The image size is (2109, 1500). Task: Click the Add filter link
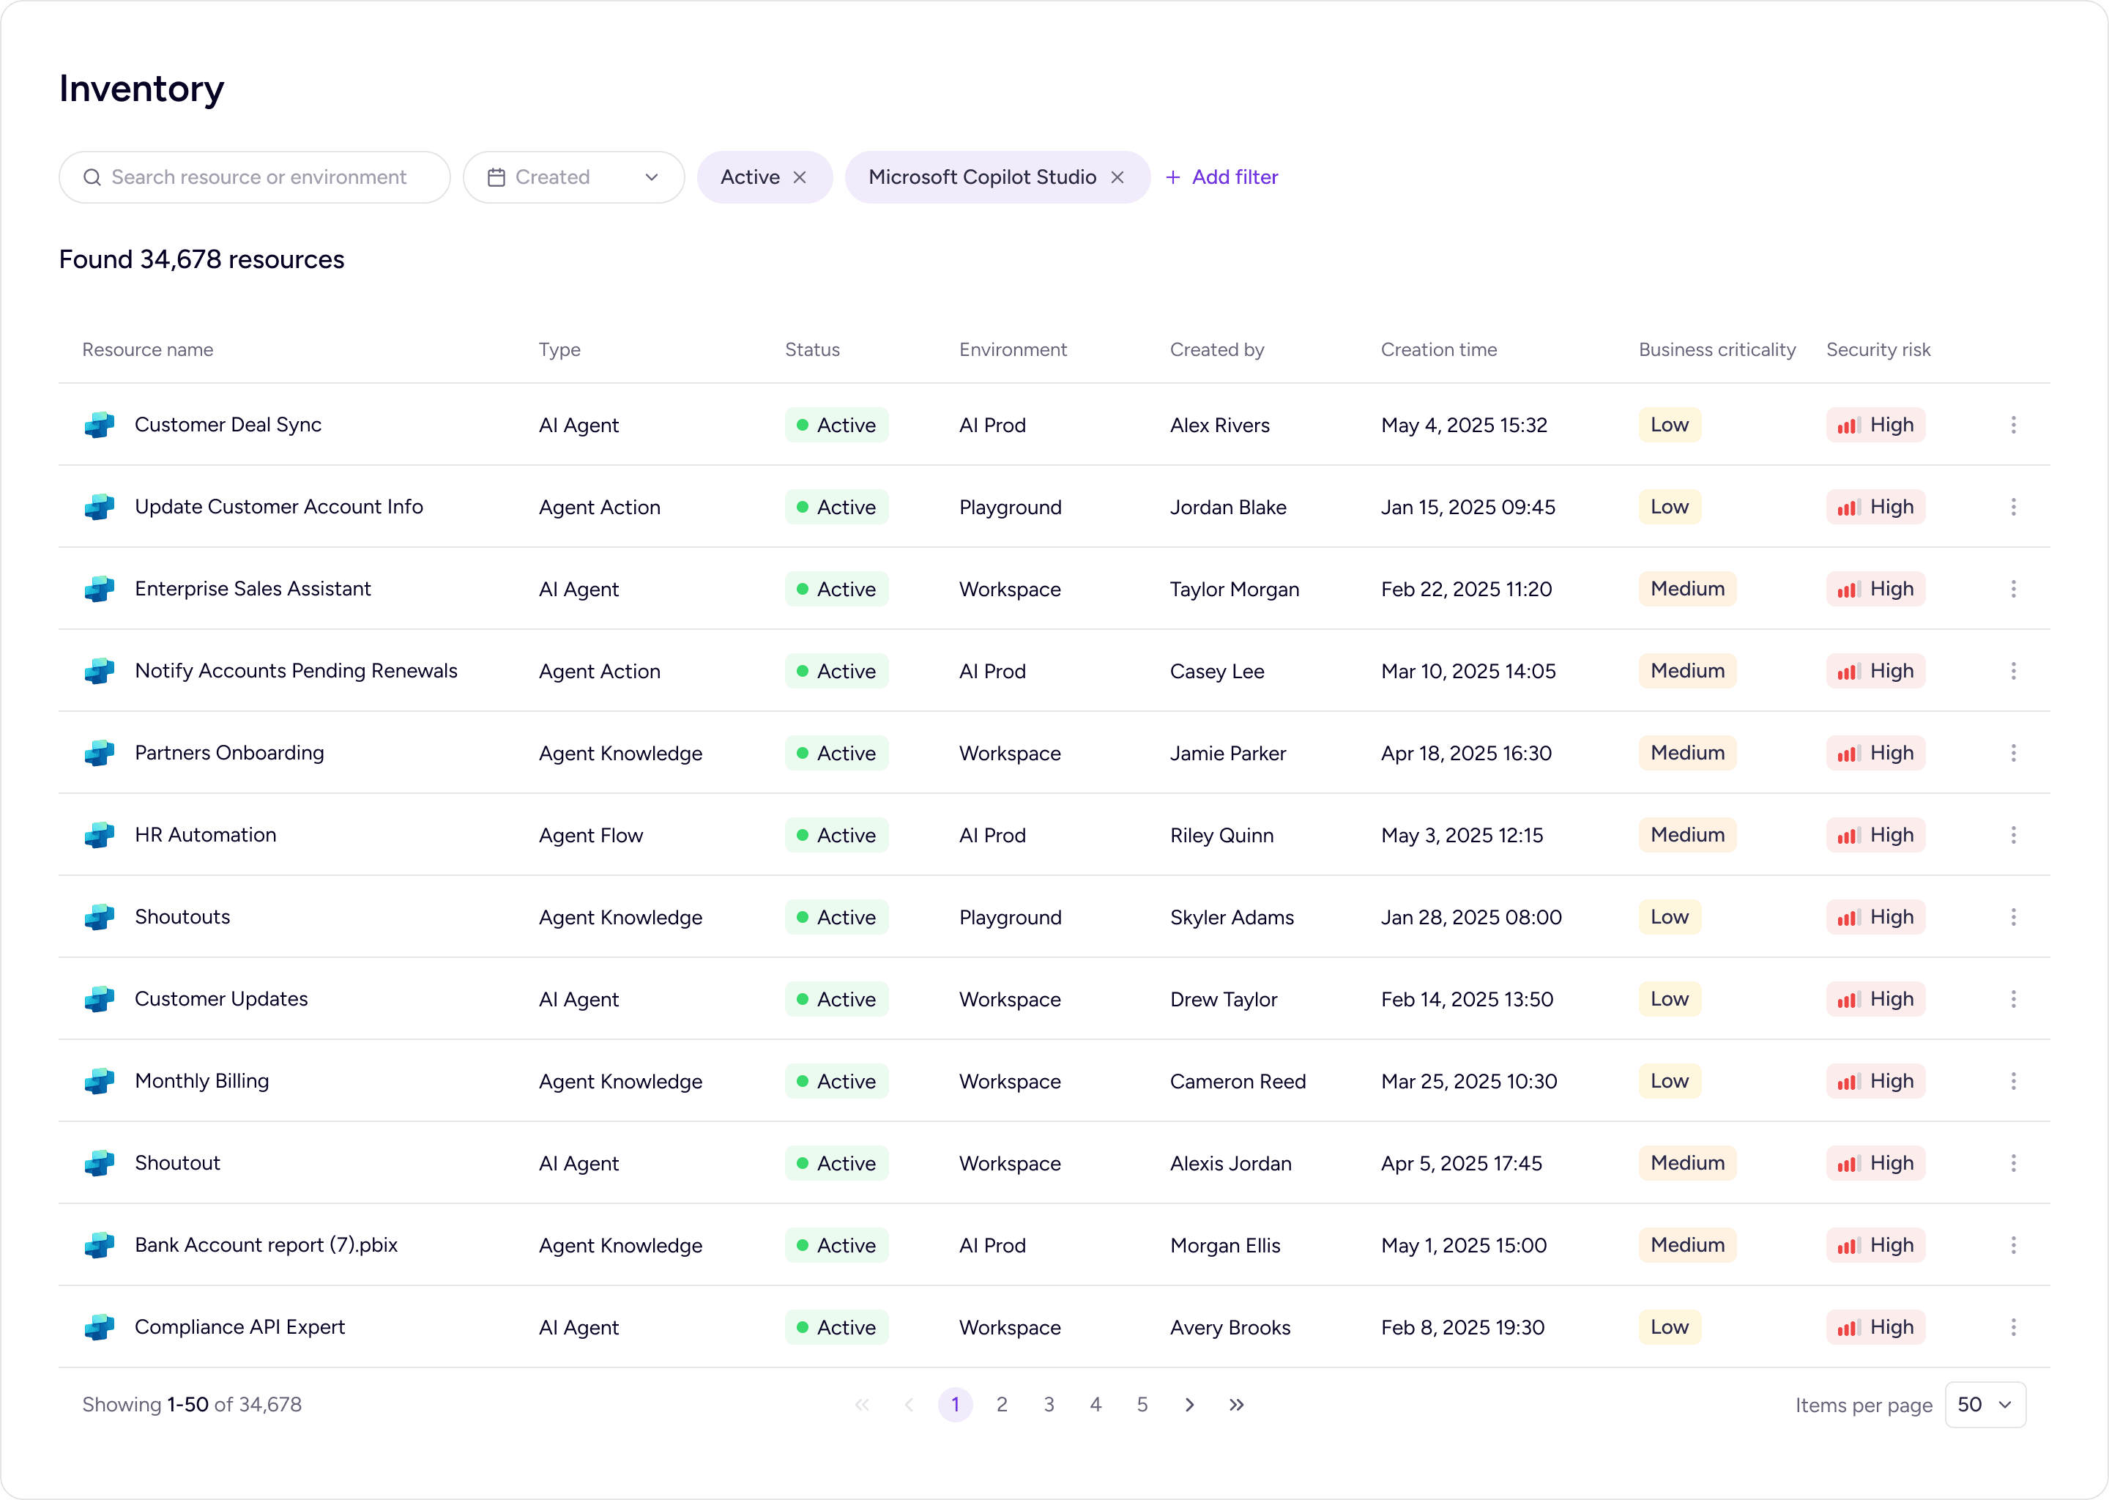tap(1222, 177)
